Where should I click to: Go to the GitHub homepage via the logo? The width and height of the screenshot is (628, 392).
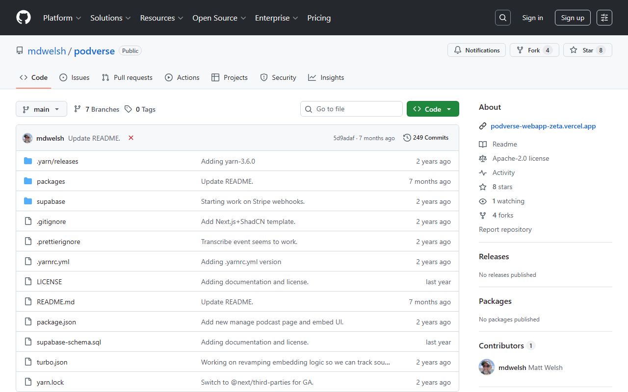[24, 18]
